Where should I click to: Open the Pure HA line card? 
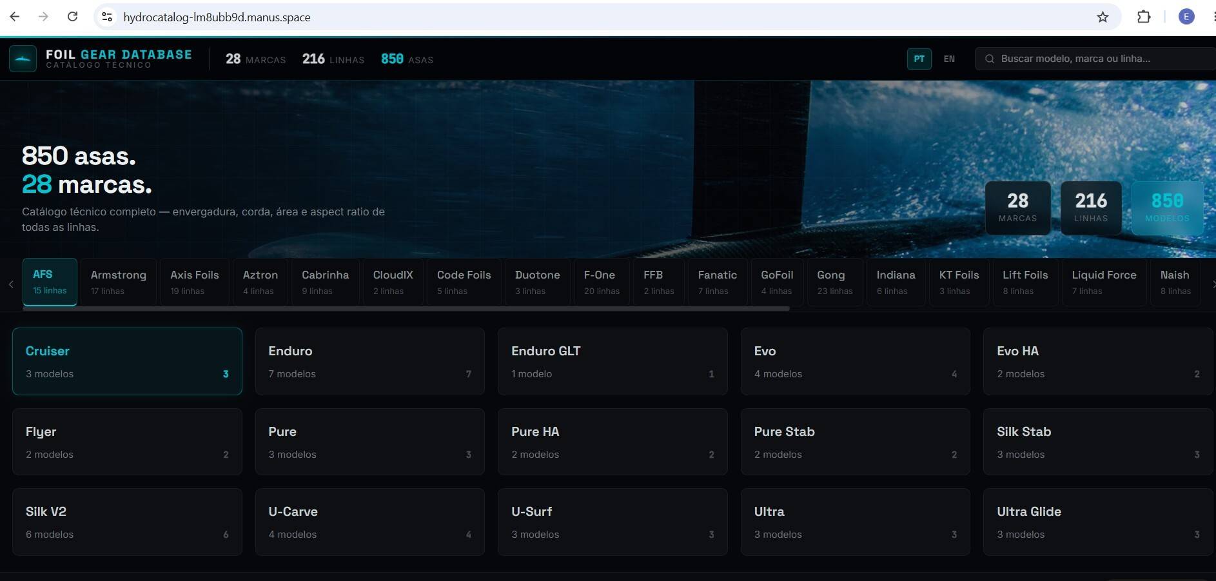click(x=613, y=442)
